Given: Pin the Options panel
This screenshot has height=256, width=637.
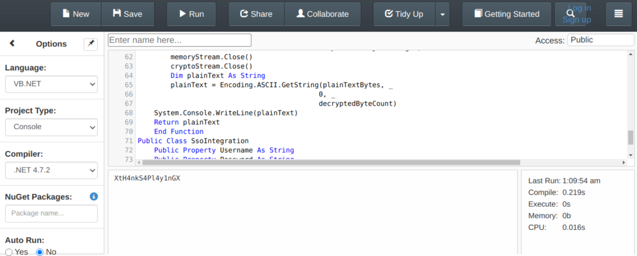Looking at the screenshot, I should pyautogui.click(x=91, y=43).
